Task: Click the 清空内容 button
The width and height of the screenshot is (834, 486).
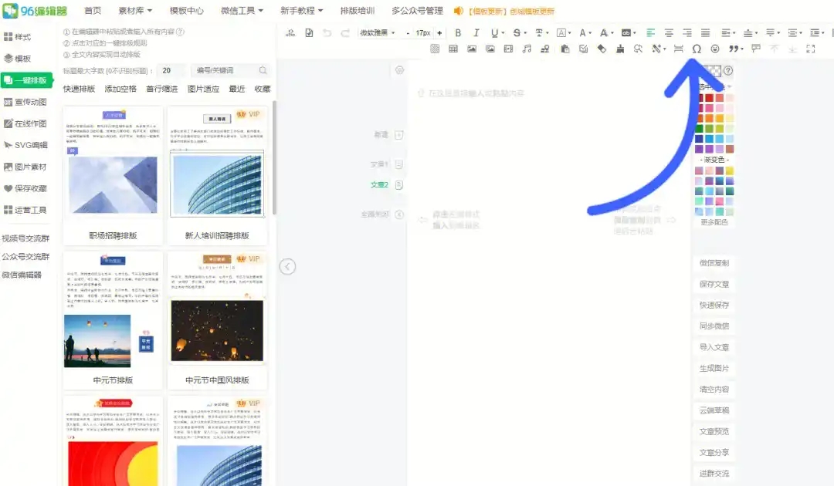Action: [x=714, y=390]
